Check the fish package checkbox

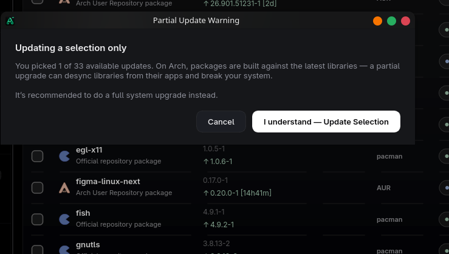37,219
